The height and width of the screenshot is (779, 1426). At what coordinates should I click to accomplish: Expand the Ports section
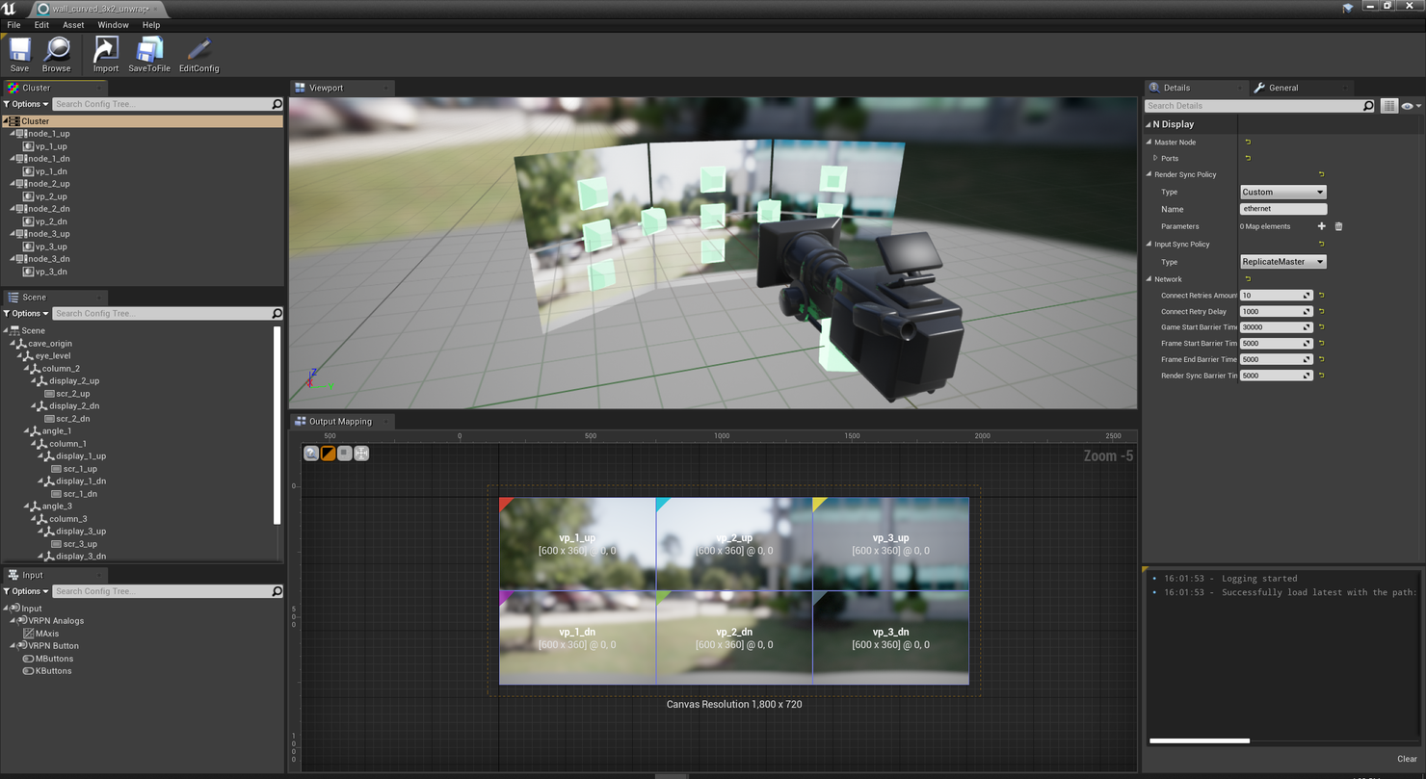pos(1155,158)
